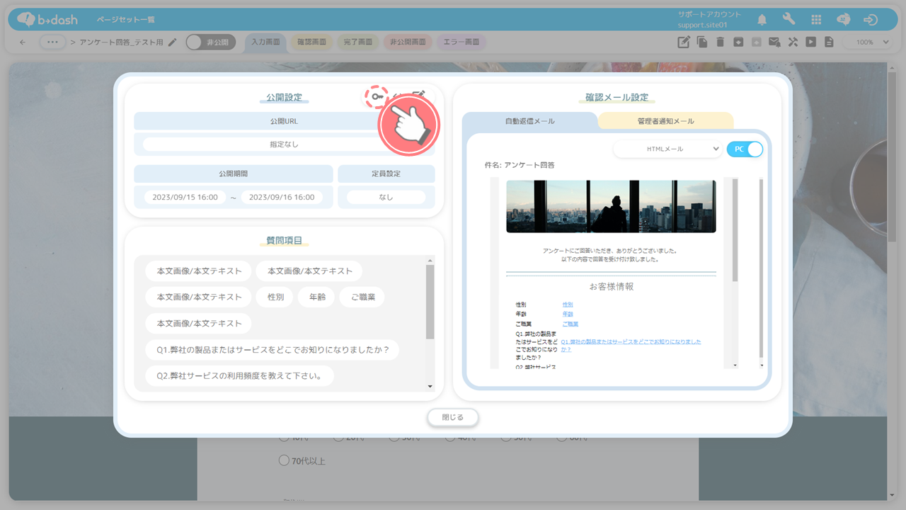
Task: Switch to the 非公開画面 tab
Action: point(408,42)
